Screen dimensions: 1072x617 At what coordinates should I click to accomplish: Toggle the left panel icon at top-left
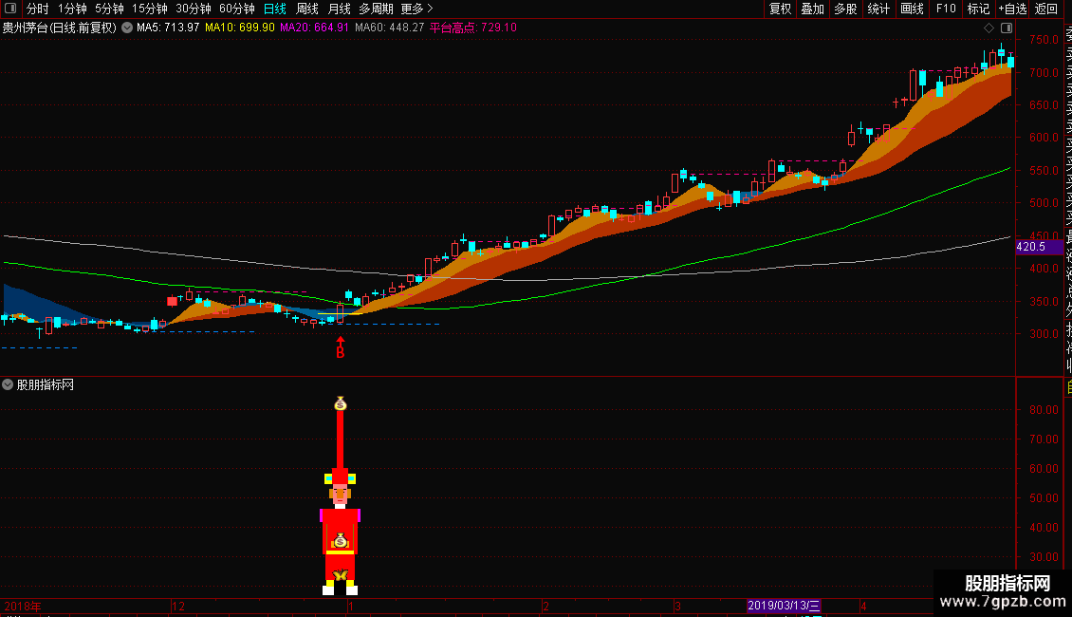point(10,9)
